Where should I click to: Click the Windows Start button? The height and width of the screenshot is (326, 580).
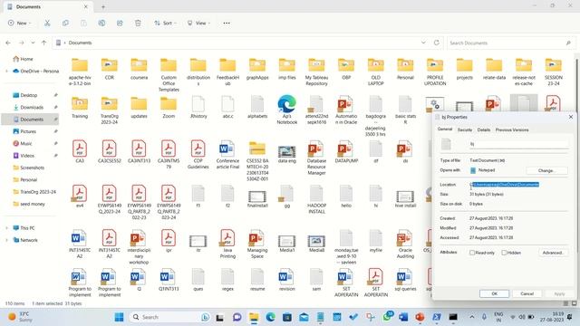119,317
